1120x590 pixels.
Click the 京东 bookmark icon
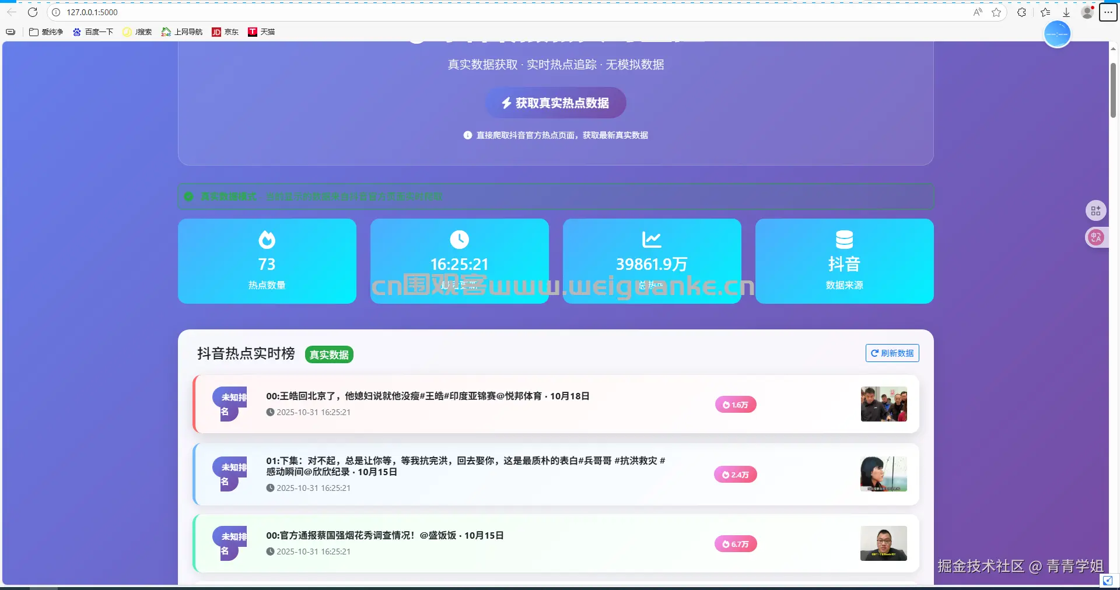point(216,32)
